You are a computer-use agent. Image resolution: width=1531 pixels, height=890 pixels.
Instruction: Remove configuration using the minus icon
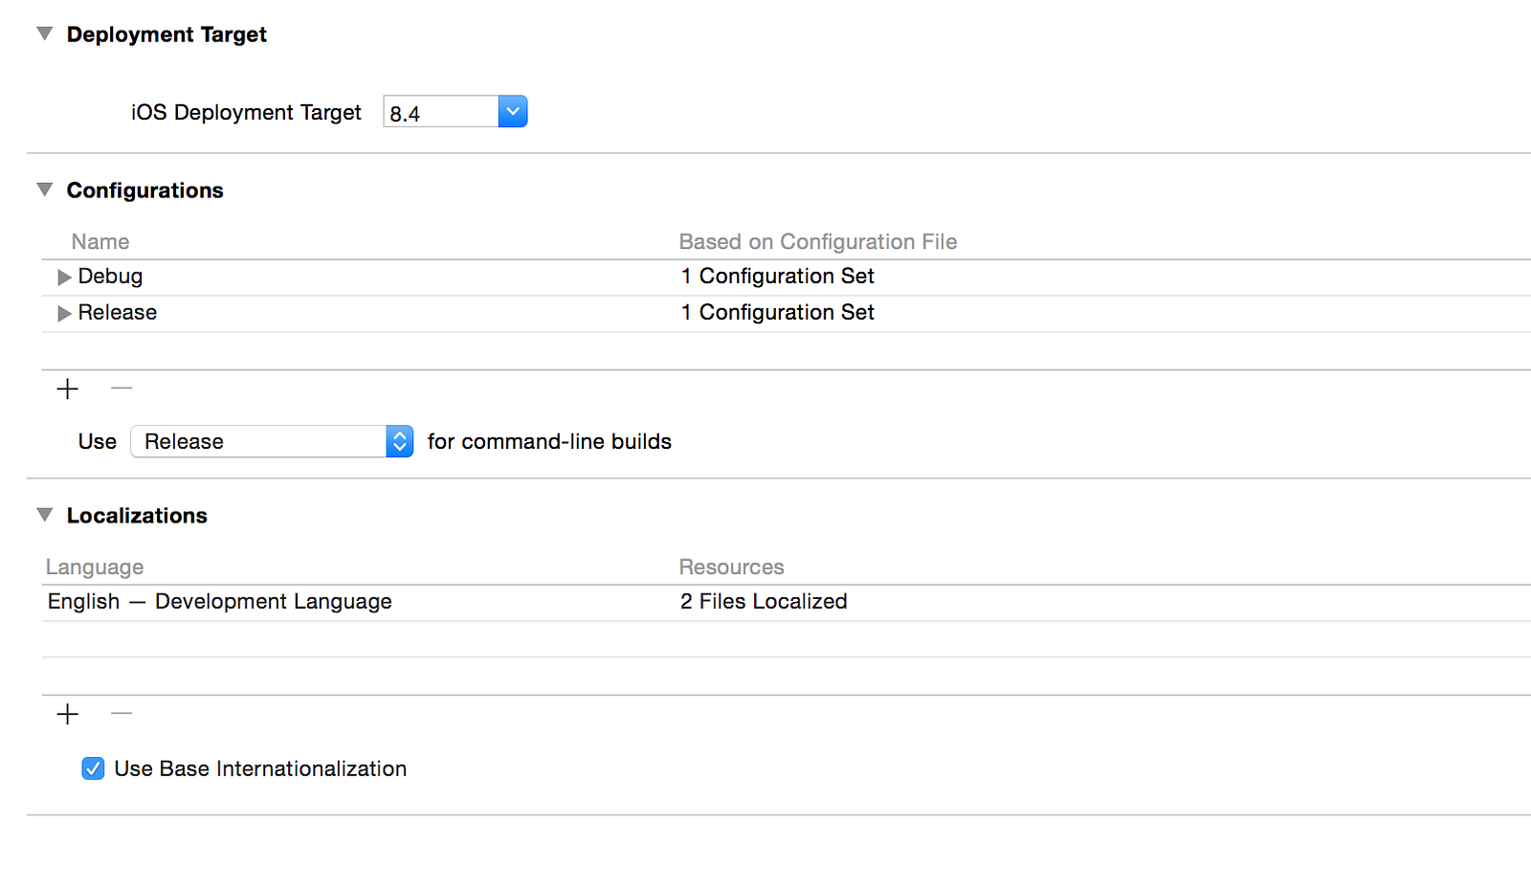coord(122,389)
